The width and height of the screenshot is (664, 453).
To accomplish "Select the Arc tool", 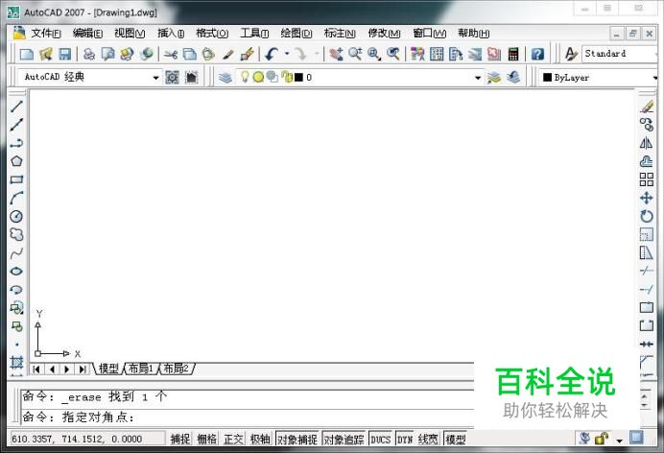I will coord(16,198).
